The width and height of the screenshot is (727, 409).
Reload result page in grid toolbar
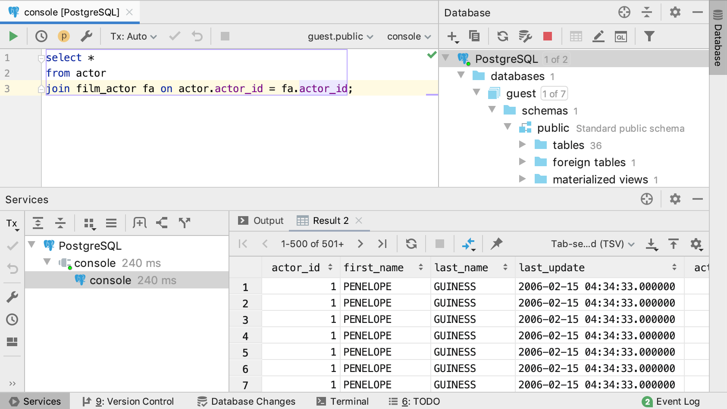pyautogui.click(x=411, y=244)
